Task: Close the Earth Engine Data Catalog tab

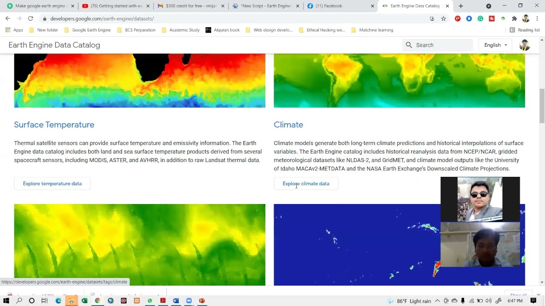Action: [447, 6]
